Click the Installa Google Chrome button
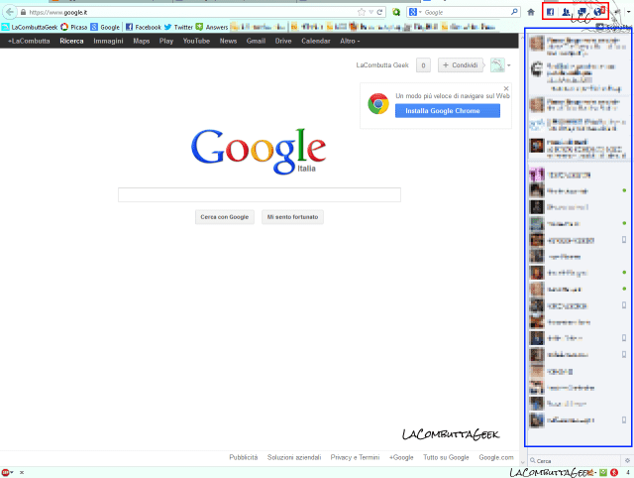The height and width of the screenshot is (478, 634). coord(448,110)
